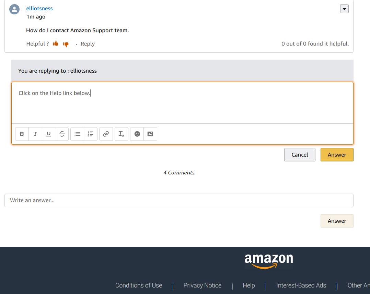This screenshot has width=370, height=294.
Task: Click 'How do I contact Amazon Support team.' text
Action: pos(78,30)
